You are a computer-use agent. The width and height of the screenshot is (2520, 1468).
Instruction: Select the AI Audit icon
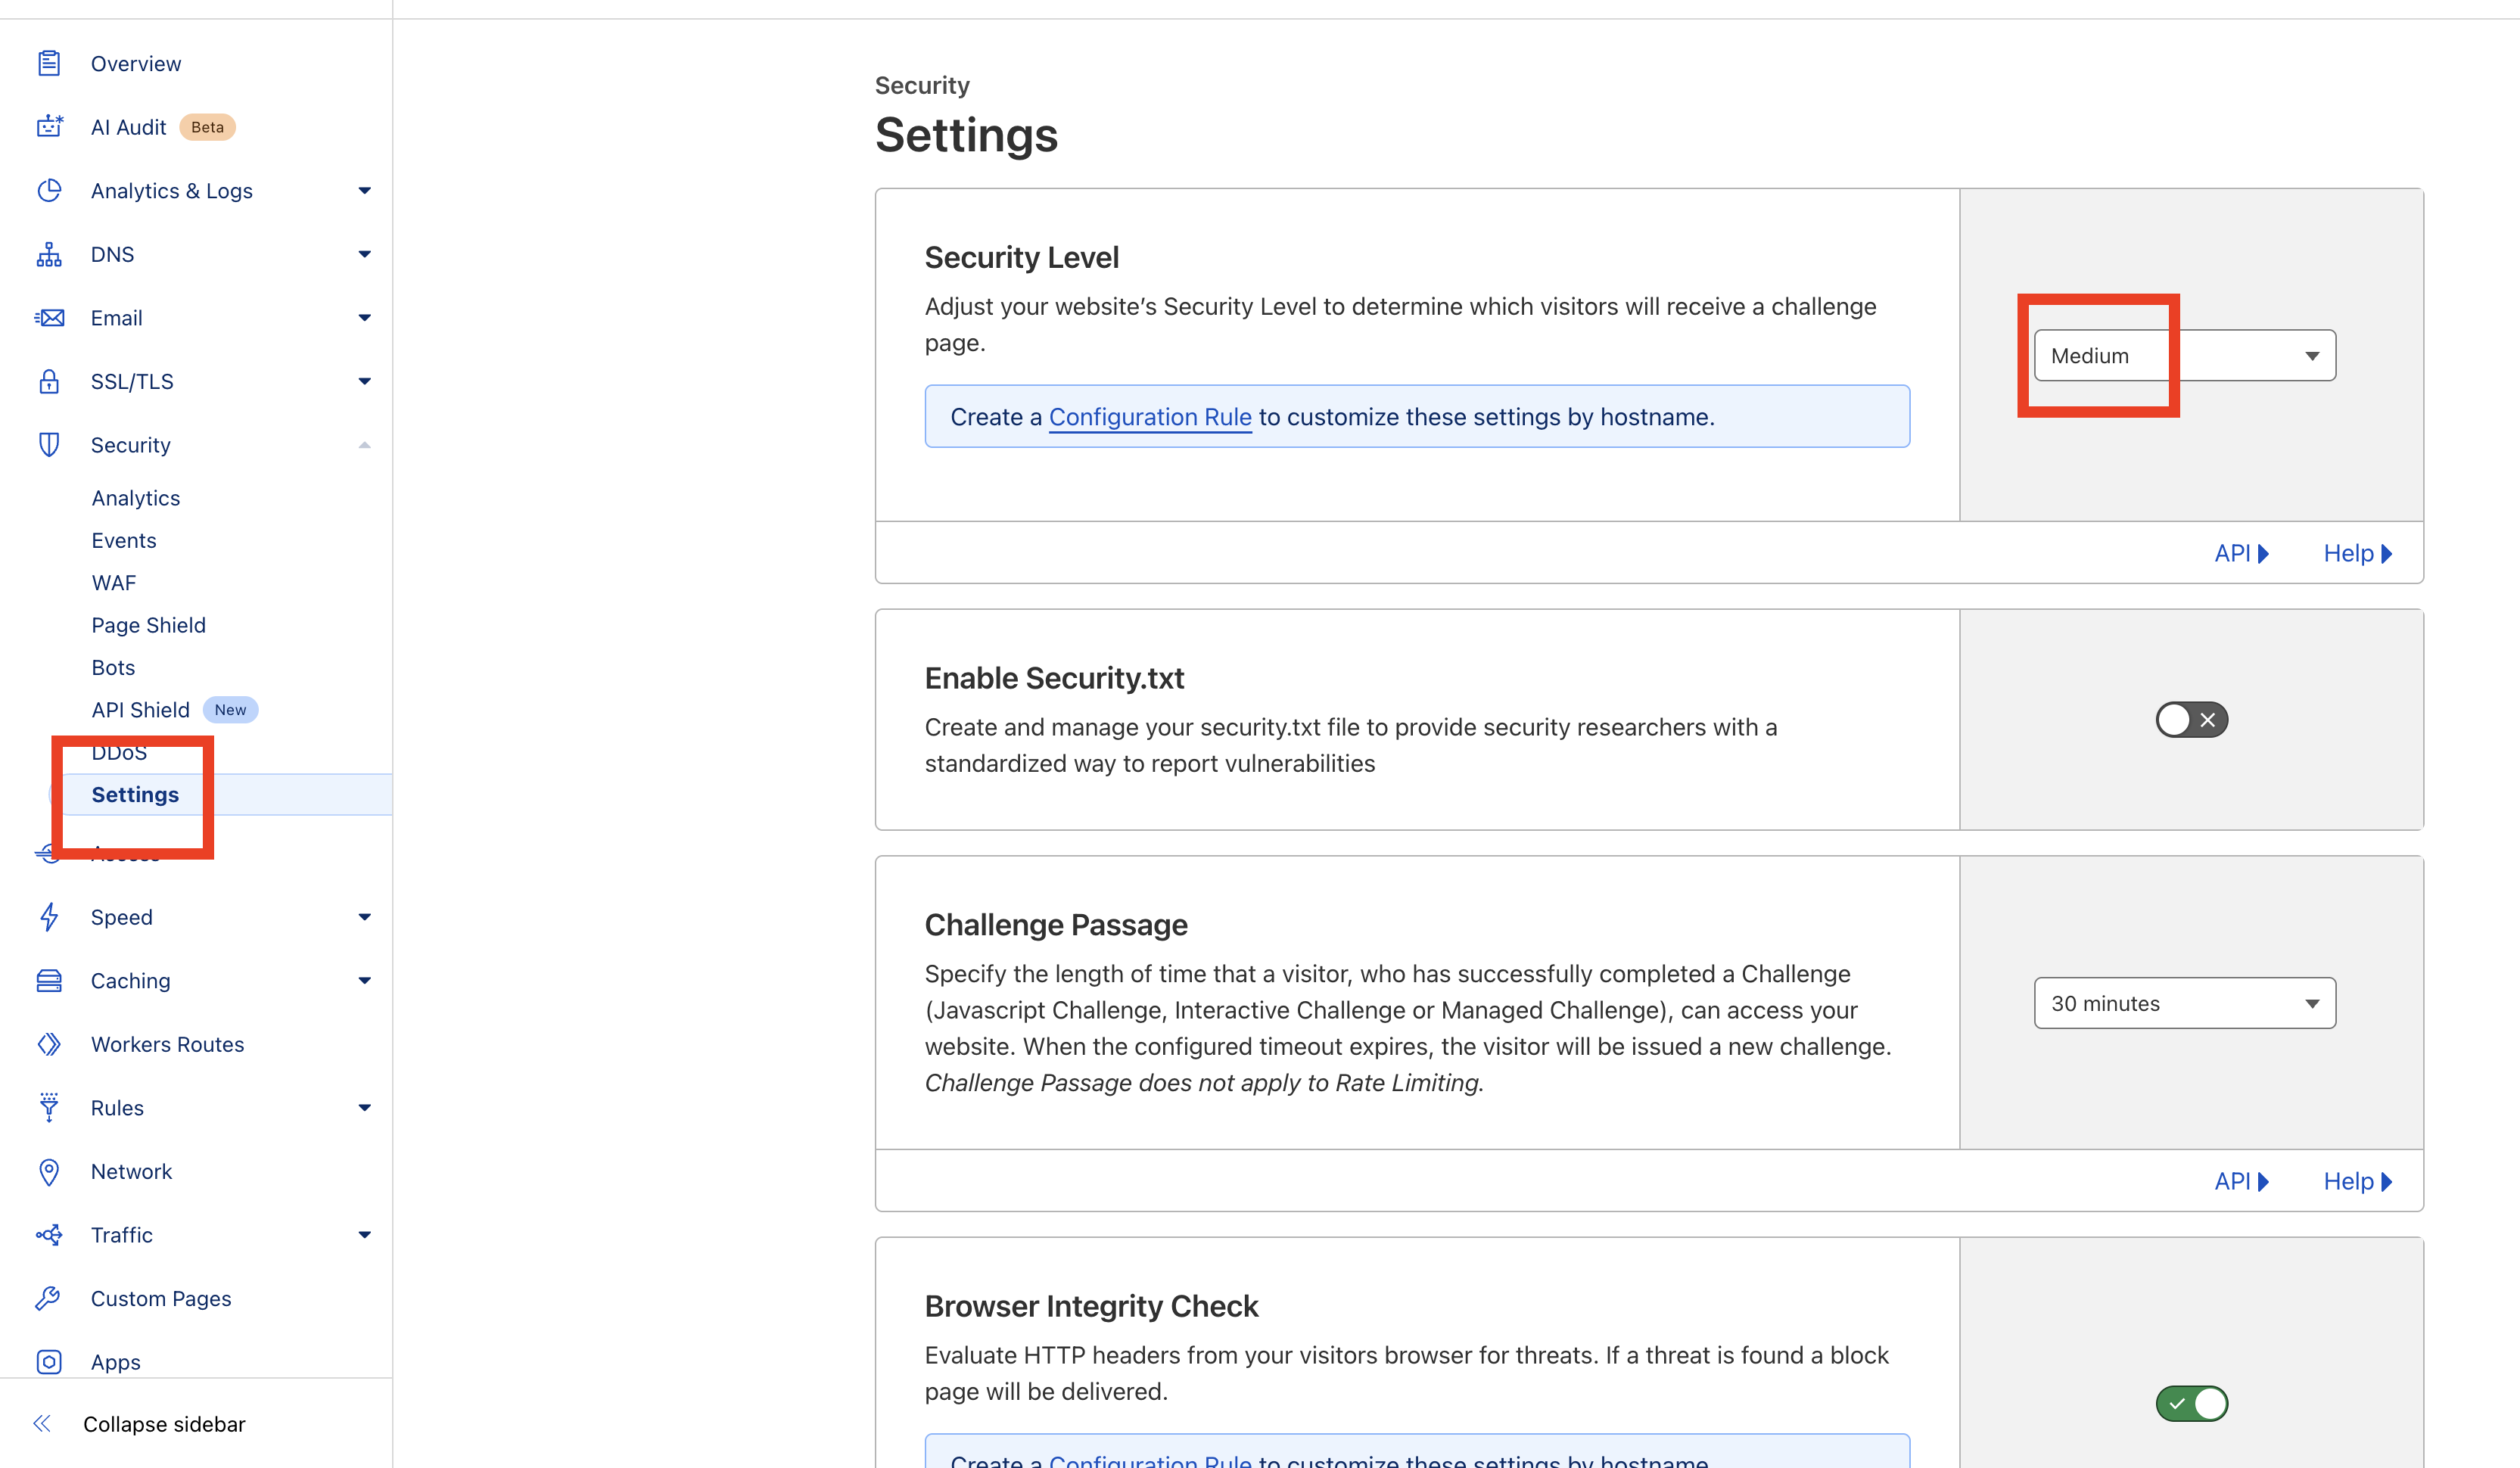49,126
